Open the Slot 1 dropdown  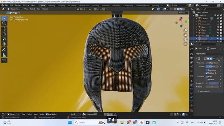pos(75,114)
